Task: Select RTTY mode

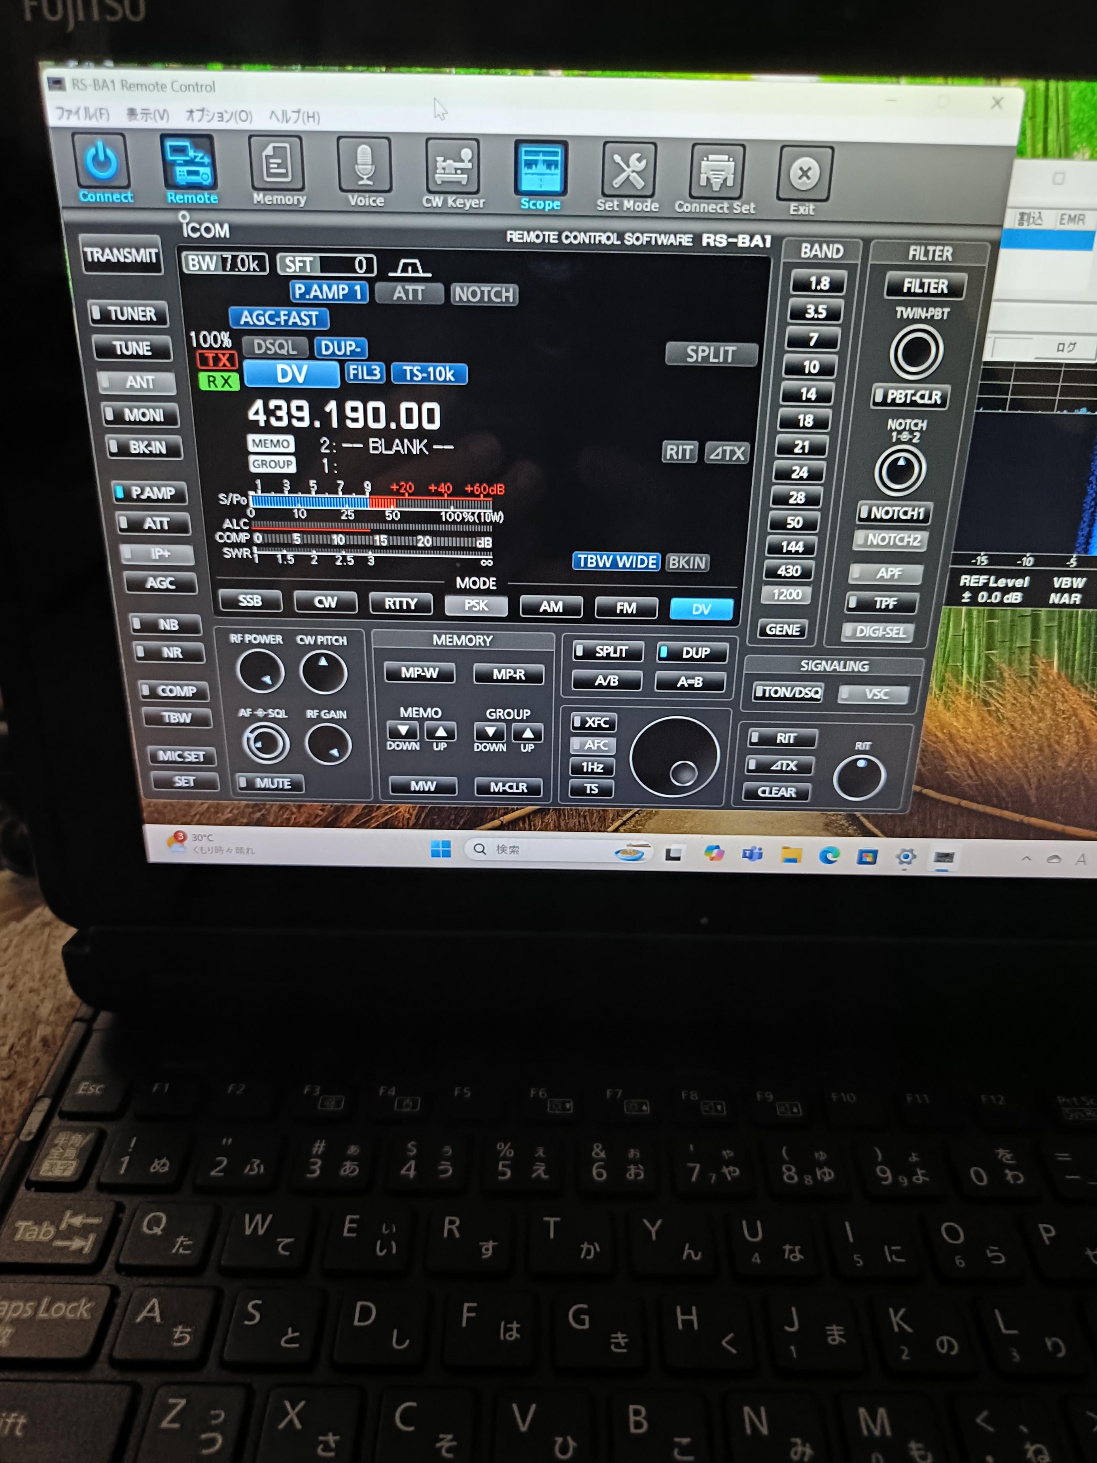Action: (401, 604)
